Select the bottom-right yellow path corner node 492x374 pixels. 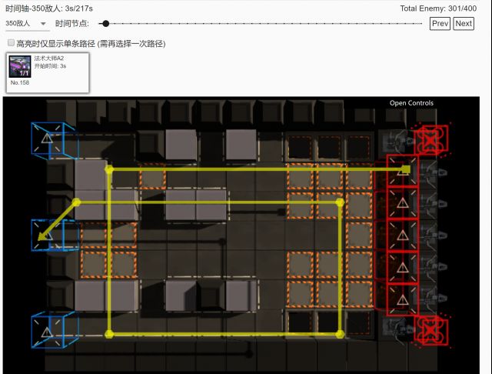tap(340, 334)
